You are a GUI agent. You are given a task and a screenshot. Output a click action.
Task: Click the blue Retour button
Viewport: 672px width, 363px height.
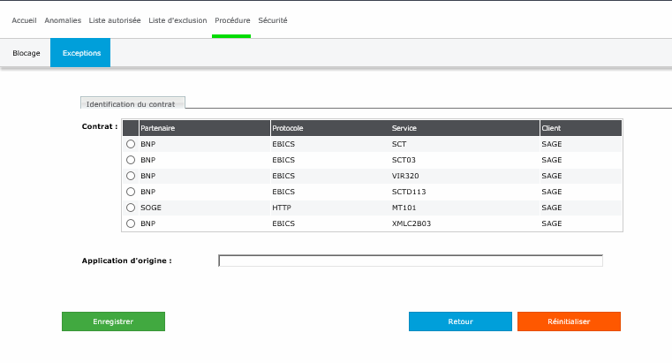460,321
